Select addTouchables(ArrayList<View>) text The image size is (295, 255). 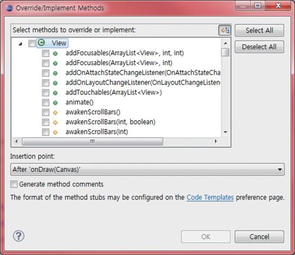(x=114, y=92)
